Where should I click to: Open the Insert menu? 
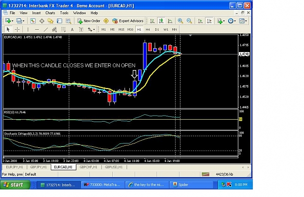pos(36,13)
